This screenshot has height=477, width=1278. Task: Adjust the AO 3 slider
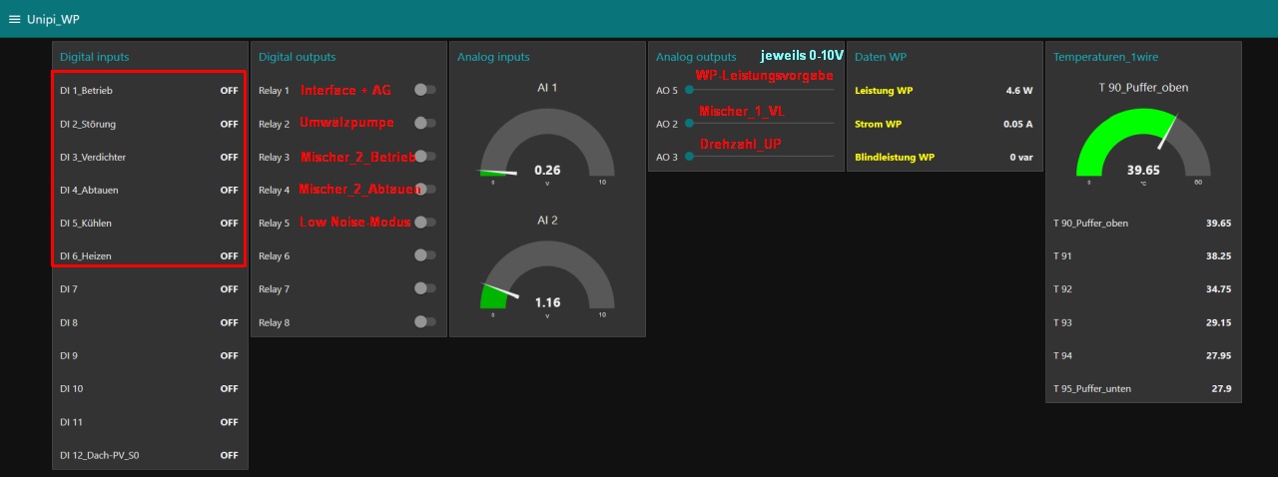pos(760,156)
